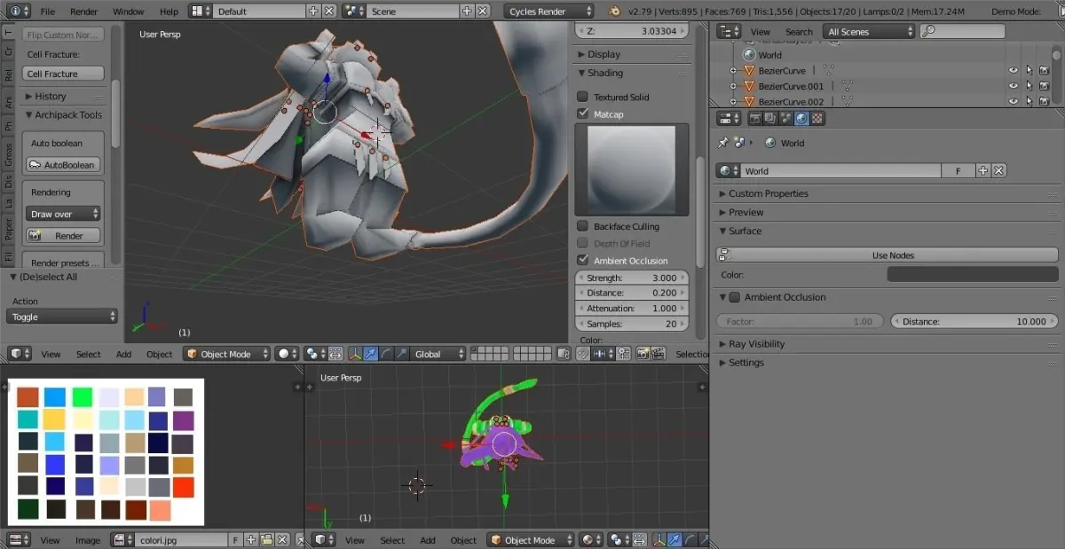Toggle fake user F for World datablock
The width and height of the screenshot is (1065, 549).
958,171
